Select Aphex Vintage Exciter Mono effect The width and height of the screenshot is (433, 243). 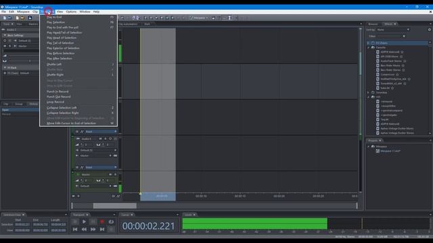tap(397, 129)
